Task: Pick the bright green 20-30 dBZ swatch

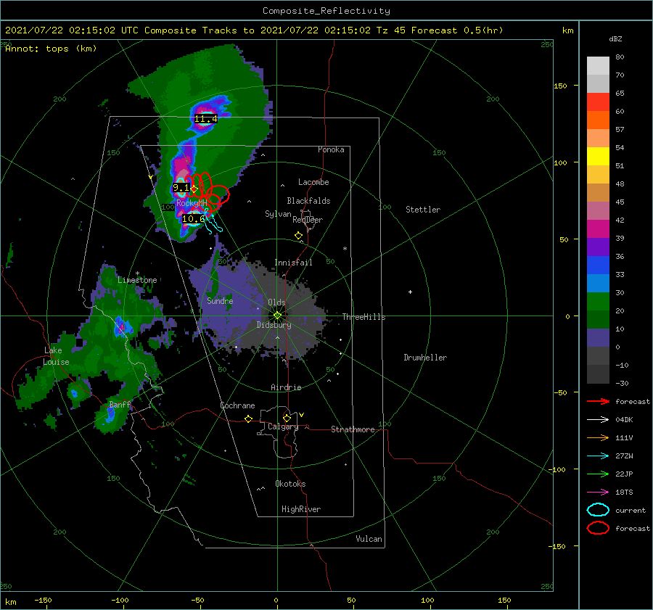Action: point(598,302)
